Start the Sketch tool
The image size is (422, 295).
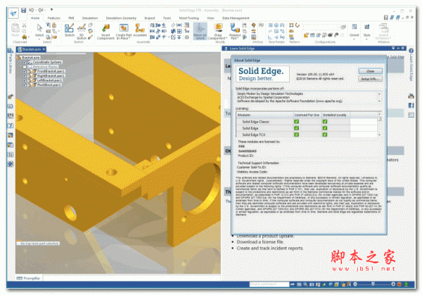point(69,30)
